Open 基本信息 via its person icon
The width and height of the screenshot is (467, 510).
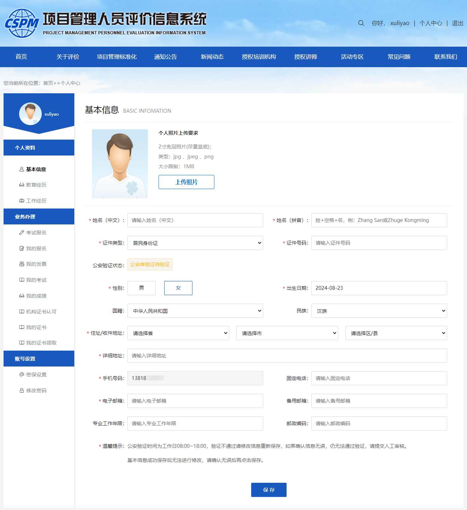click(22, 169)
